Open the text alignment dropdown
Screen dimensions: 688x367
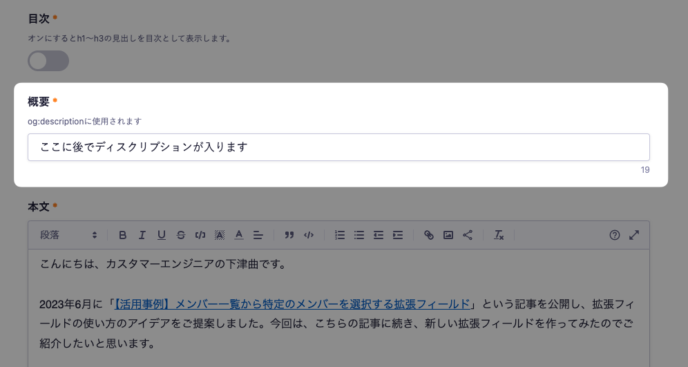point(258,235)
